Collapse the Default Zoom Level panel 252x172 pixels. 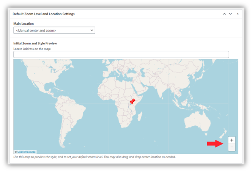click(x=238, y=14)
